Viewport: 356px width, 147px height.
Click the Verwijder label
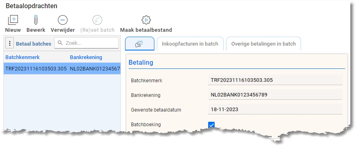tap(63, 30)
